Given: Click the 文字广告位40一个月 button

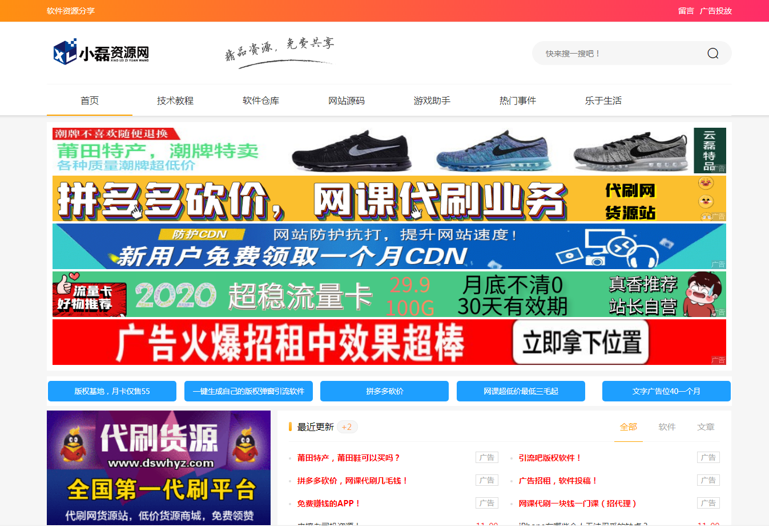Looking at the screenshot, I should click(666, 391).
